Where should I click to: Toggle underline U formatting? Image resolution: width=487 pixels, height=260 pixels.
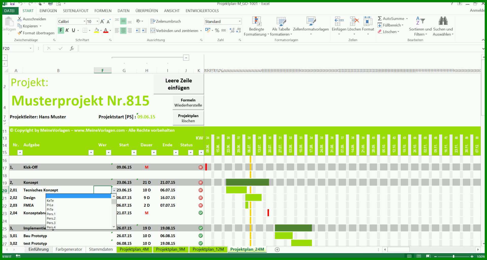pyautogui.click(x=74, y=30)
